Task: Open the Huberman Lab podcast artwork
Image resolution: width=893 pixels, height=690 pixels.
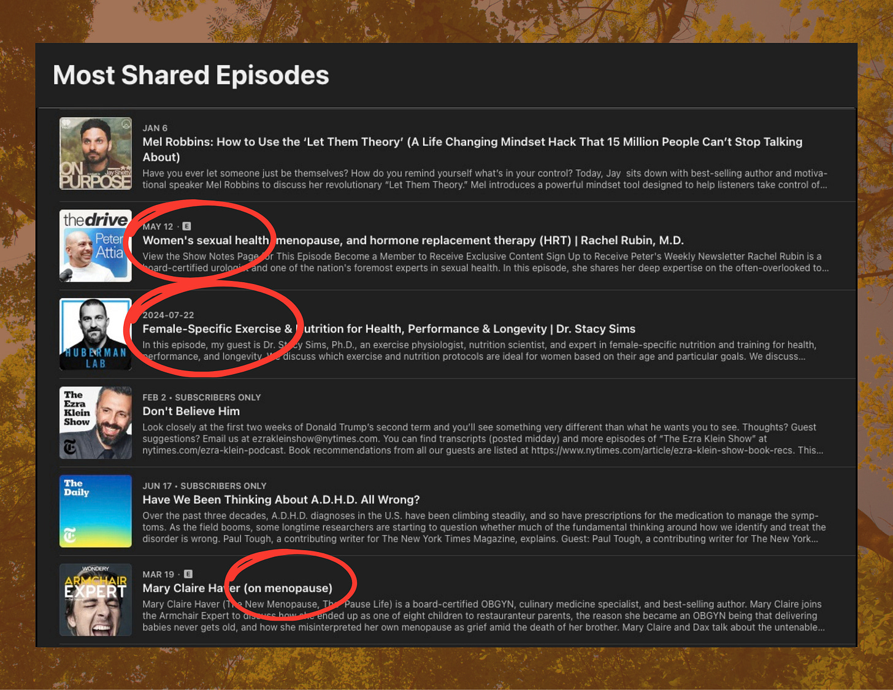Action: click(x=95, y=334)
